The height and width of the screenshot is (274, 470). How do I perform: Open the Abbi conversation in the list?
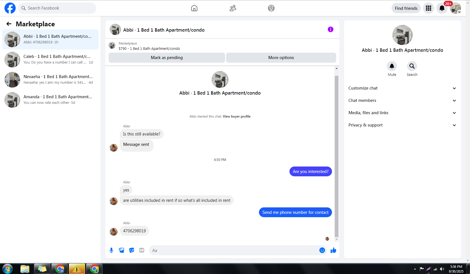tap(50, 39)
